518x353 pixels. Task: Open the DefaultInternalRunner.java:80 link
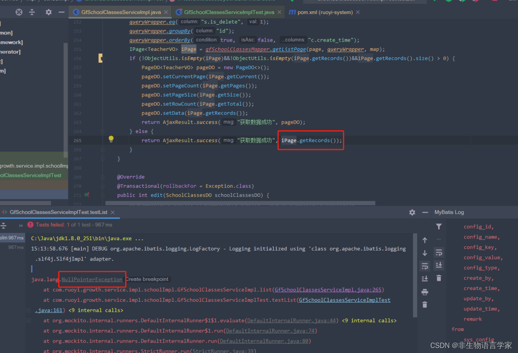pyautogui.click(x=264, y=341)
